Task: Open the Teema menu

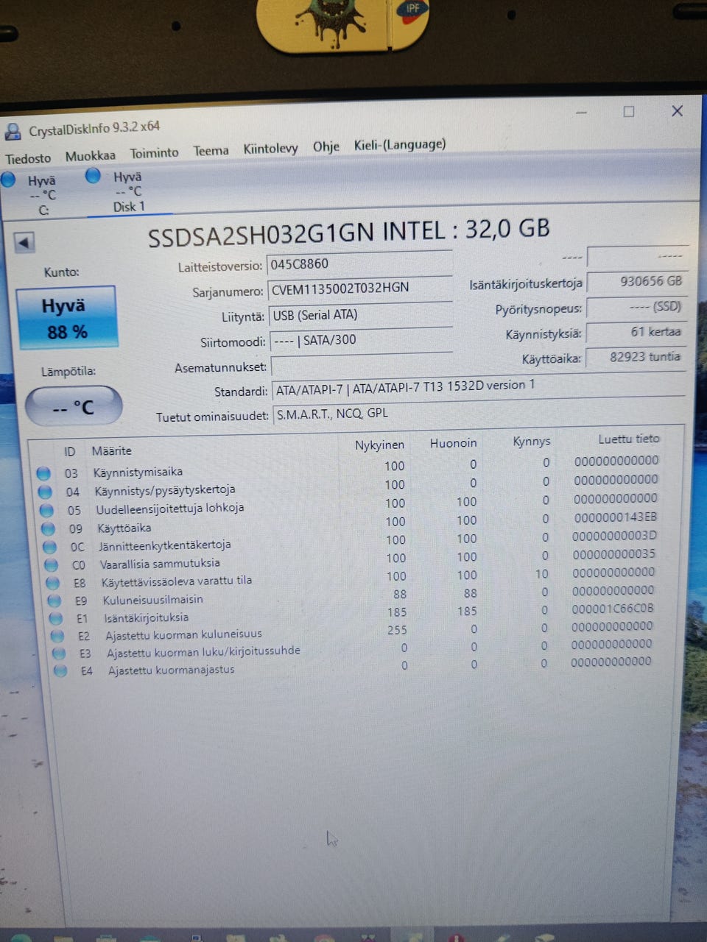Action: point(211,151)
